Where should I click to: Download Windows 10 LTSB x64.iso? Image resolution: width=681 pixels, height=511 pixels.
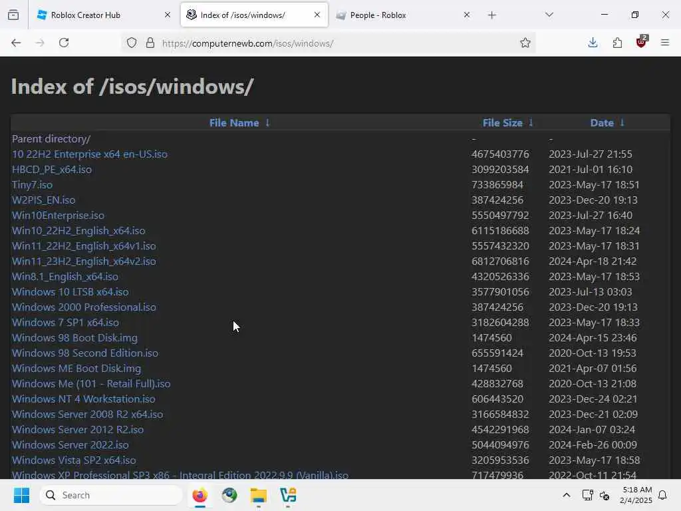click(70, 292)
